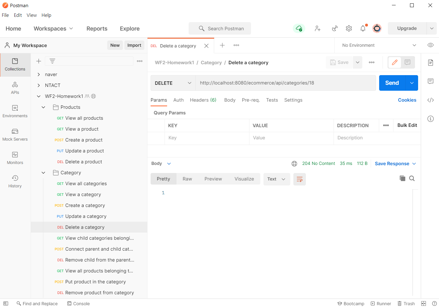This screenshot has width=439, height=308.
Task: Open the APIs sidebar panel
Action: (15, 88)
